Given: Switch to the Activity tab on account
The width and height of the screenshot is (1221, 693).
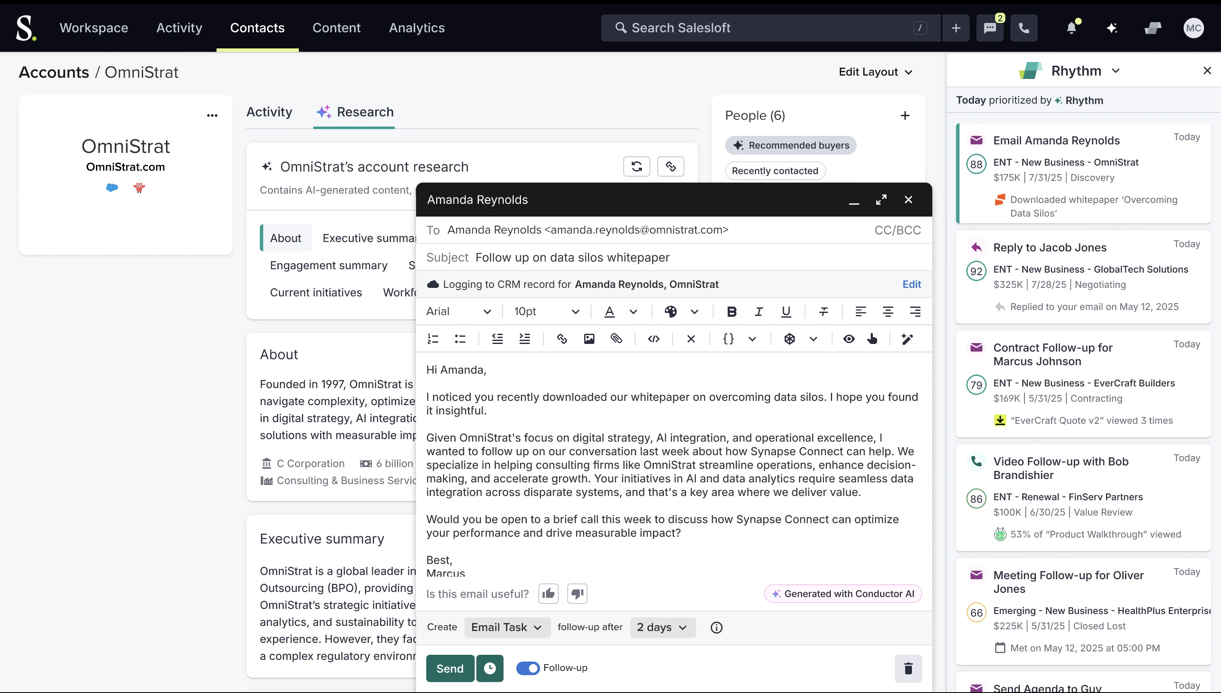Looking at the screenshot, I should 269,112.
